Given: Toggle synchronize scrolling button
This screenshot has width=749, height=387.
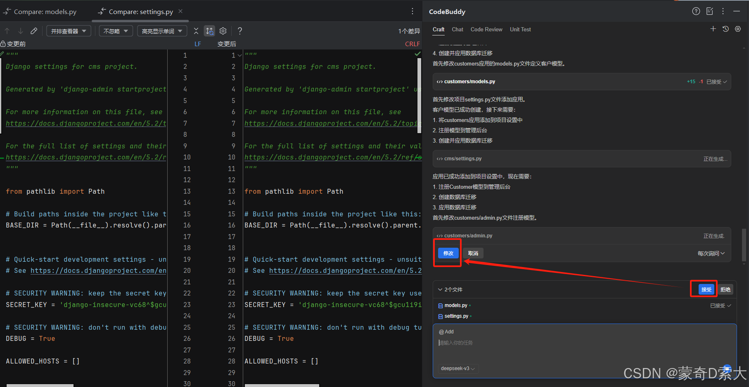Looking at the screenshot, I should 210,31.
